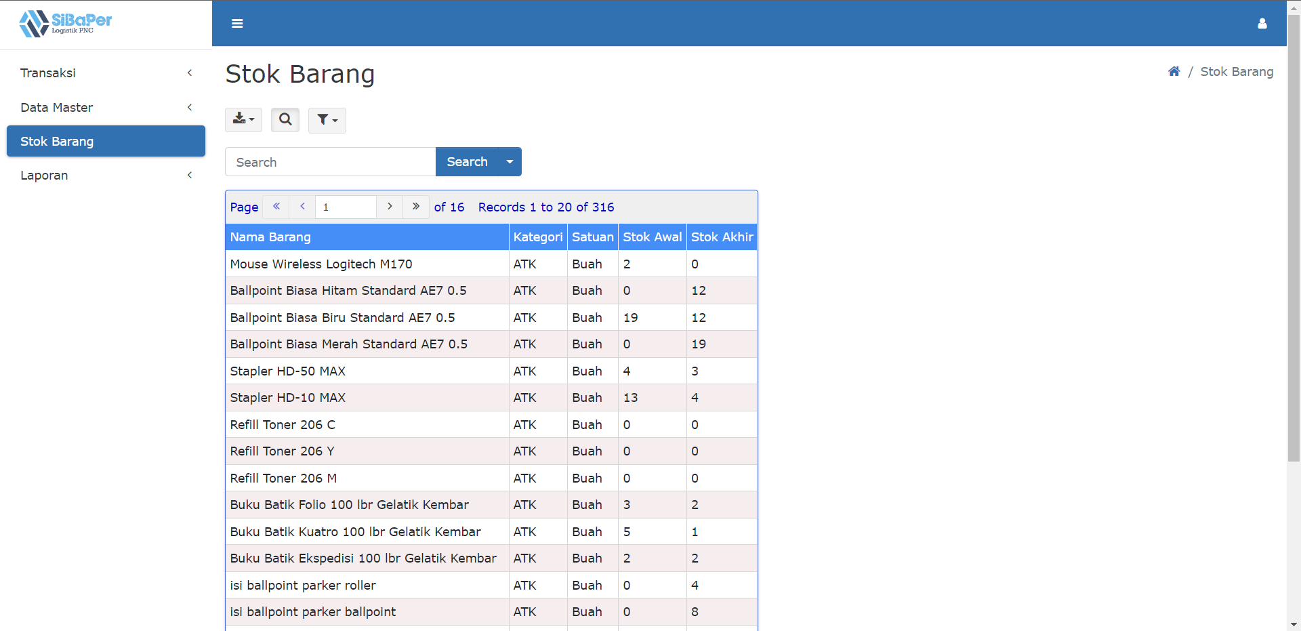The width and height of the screenshot is (1301, 631).
Task: Open the filter toolbar icon
Action: (x=327, y=120)
